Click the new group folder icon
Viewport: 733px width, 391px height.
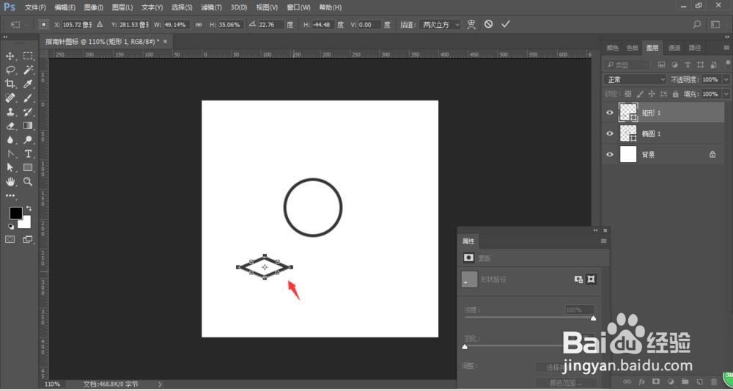point(685,381)
